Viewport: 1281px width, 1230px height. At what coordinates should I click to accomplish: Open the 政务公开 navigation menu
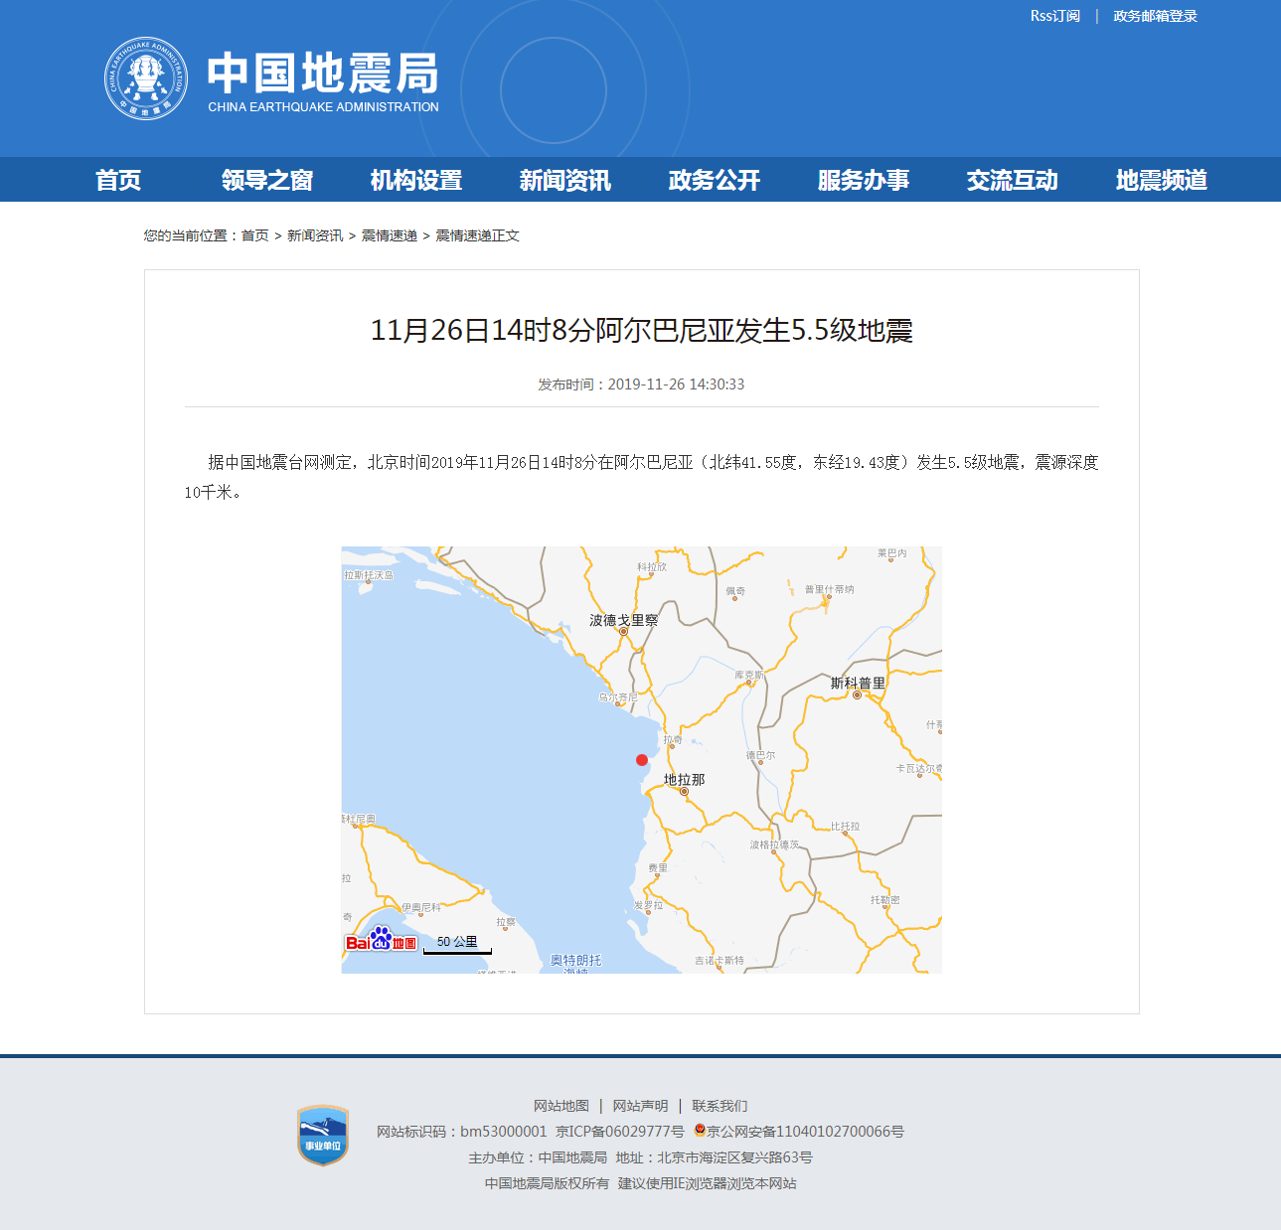coord(713,180)
